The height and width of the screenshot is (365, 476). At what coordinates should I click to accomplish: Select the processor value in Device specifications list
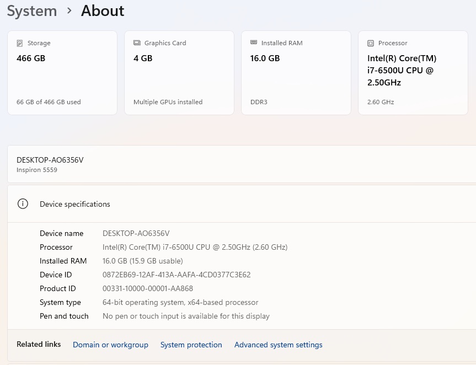[x=195, y=247]
